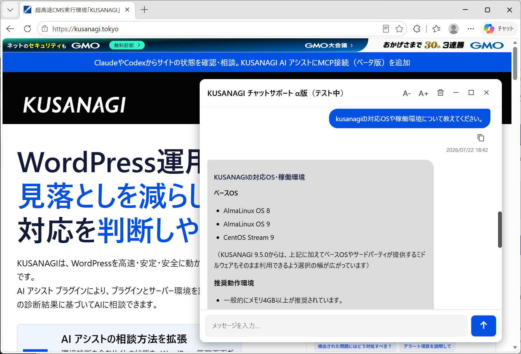
Task: Add this page to favorites
Action: pos(399,29)
